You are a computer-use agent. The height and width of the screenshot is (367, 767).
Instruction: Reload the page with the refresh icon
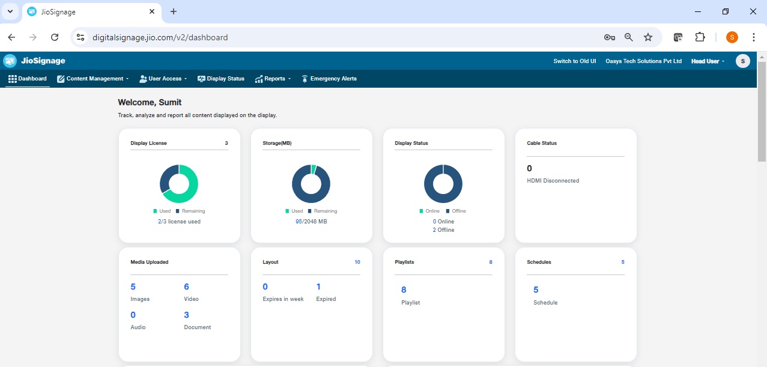pos(55,37)
